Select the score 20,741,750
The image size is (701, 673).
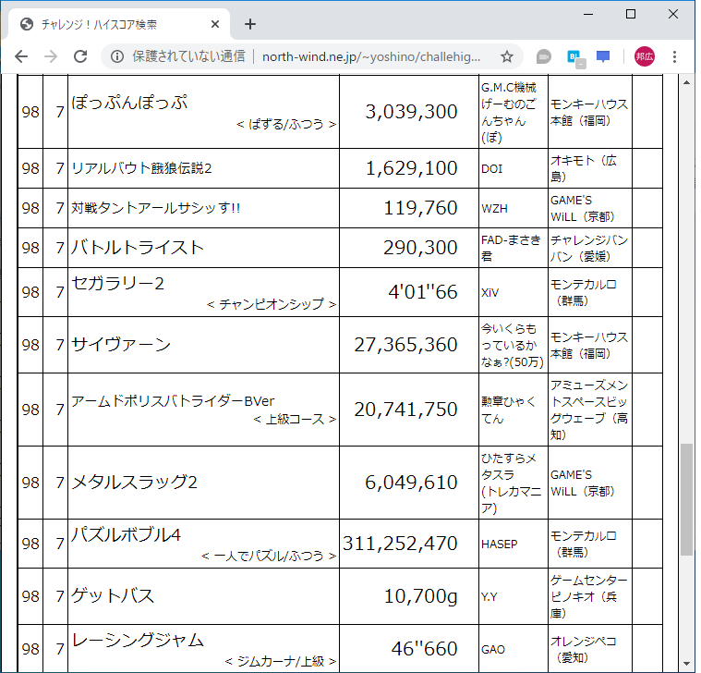pyautogui.click(x=406, y=410)
